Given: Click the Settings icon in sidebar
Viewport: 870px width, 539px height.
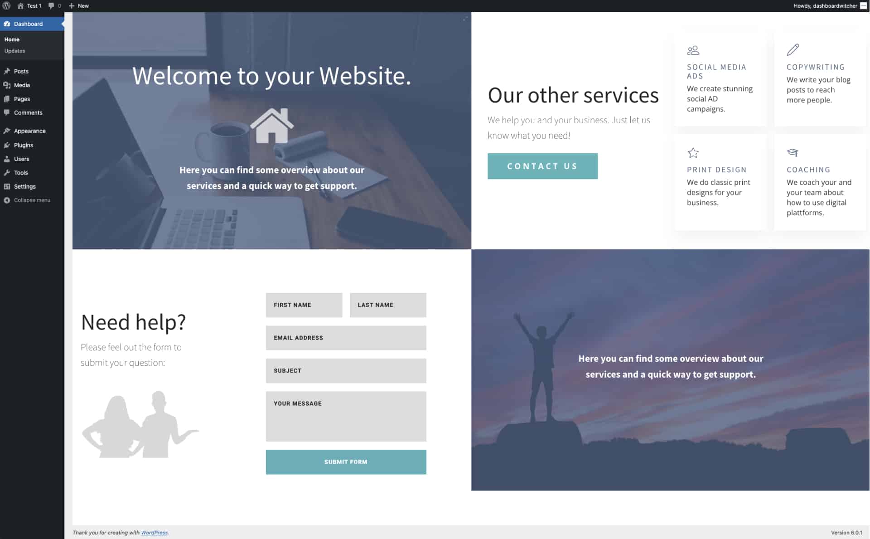Looking at the screenshot, I should [x=7, y=186].
